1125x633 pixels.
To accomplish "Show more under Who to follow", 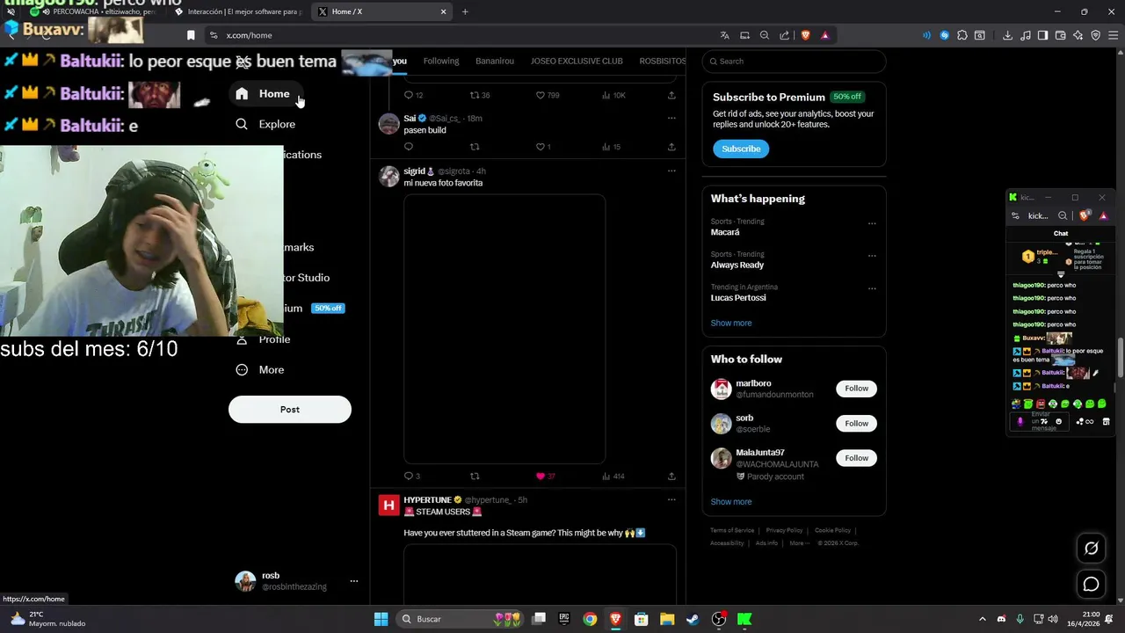I will click(x=731, y=501).
